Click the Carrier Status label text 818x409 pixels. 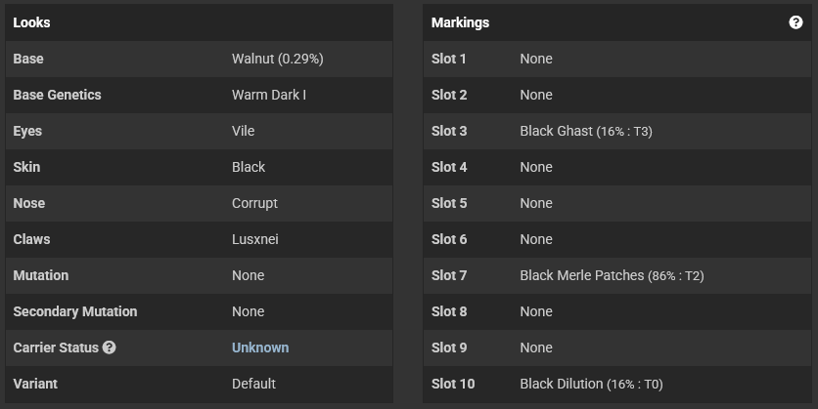click(56, 348)
